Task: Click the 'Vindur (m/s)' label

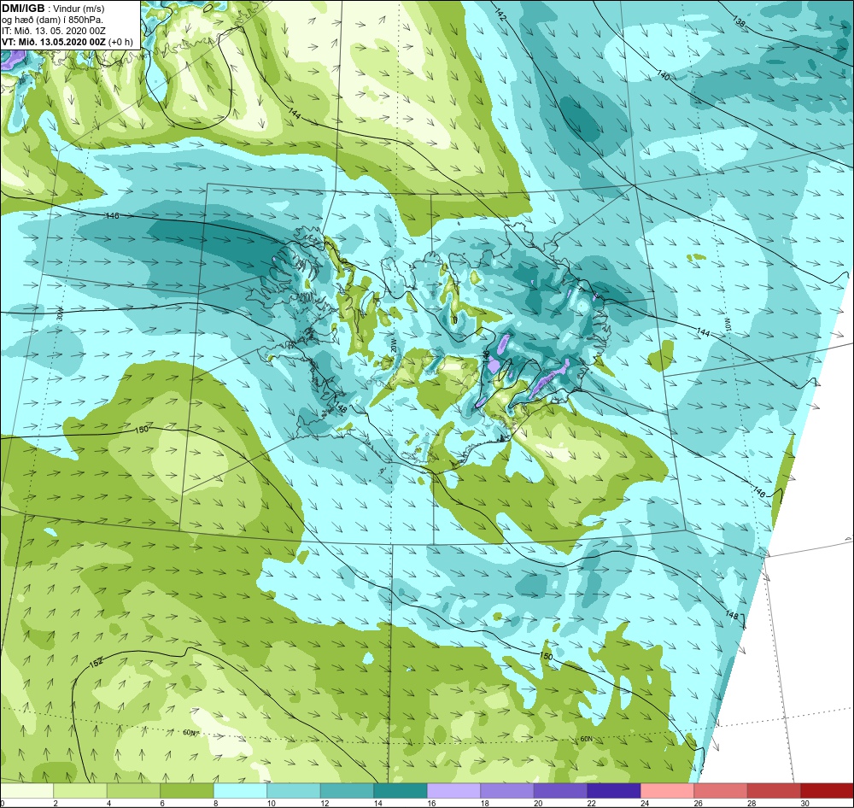Action: [x=80, y=9]
